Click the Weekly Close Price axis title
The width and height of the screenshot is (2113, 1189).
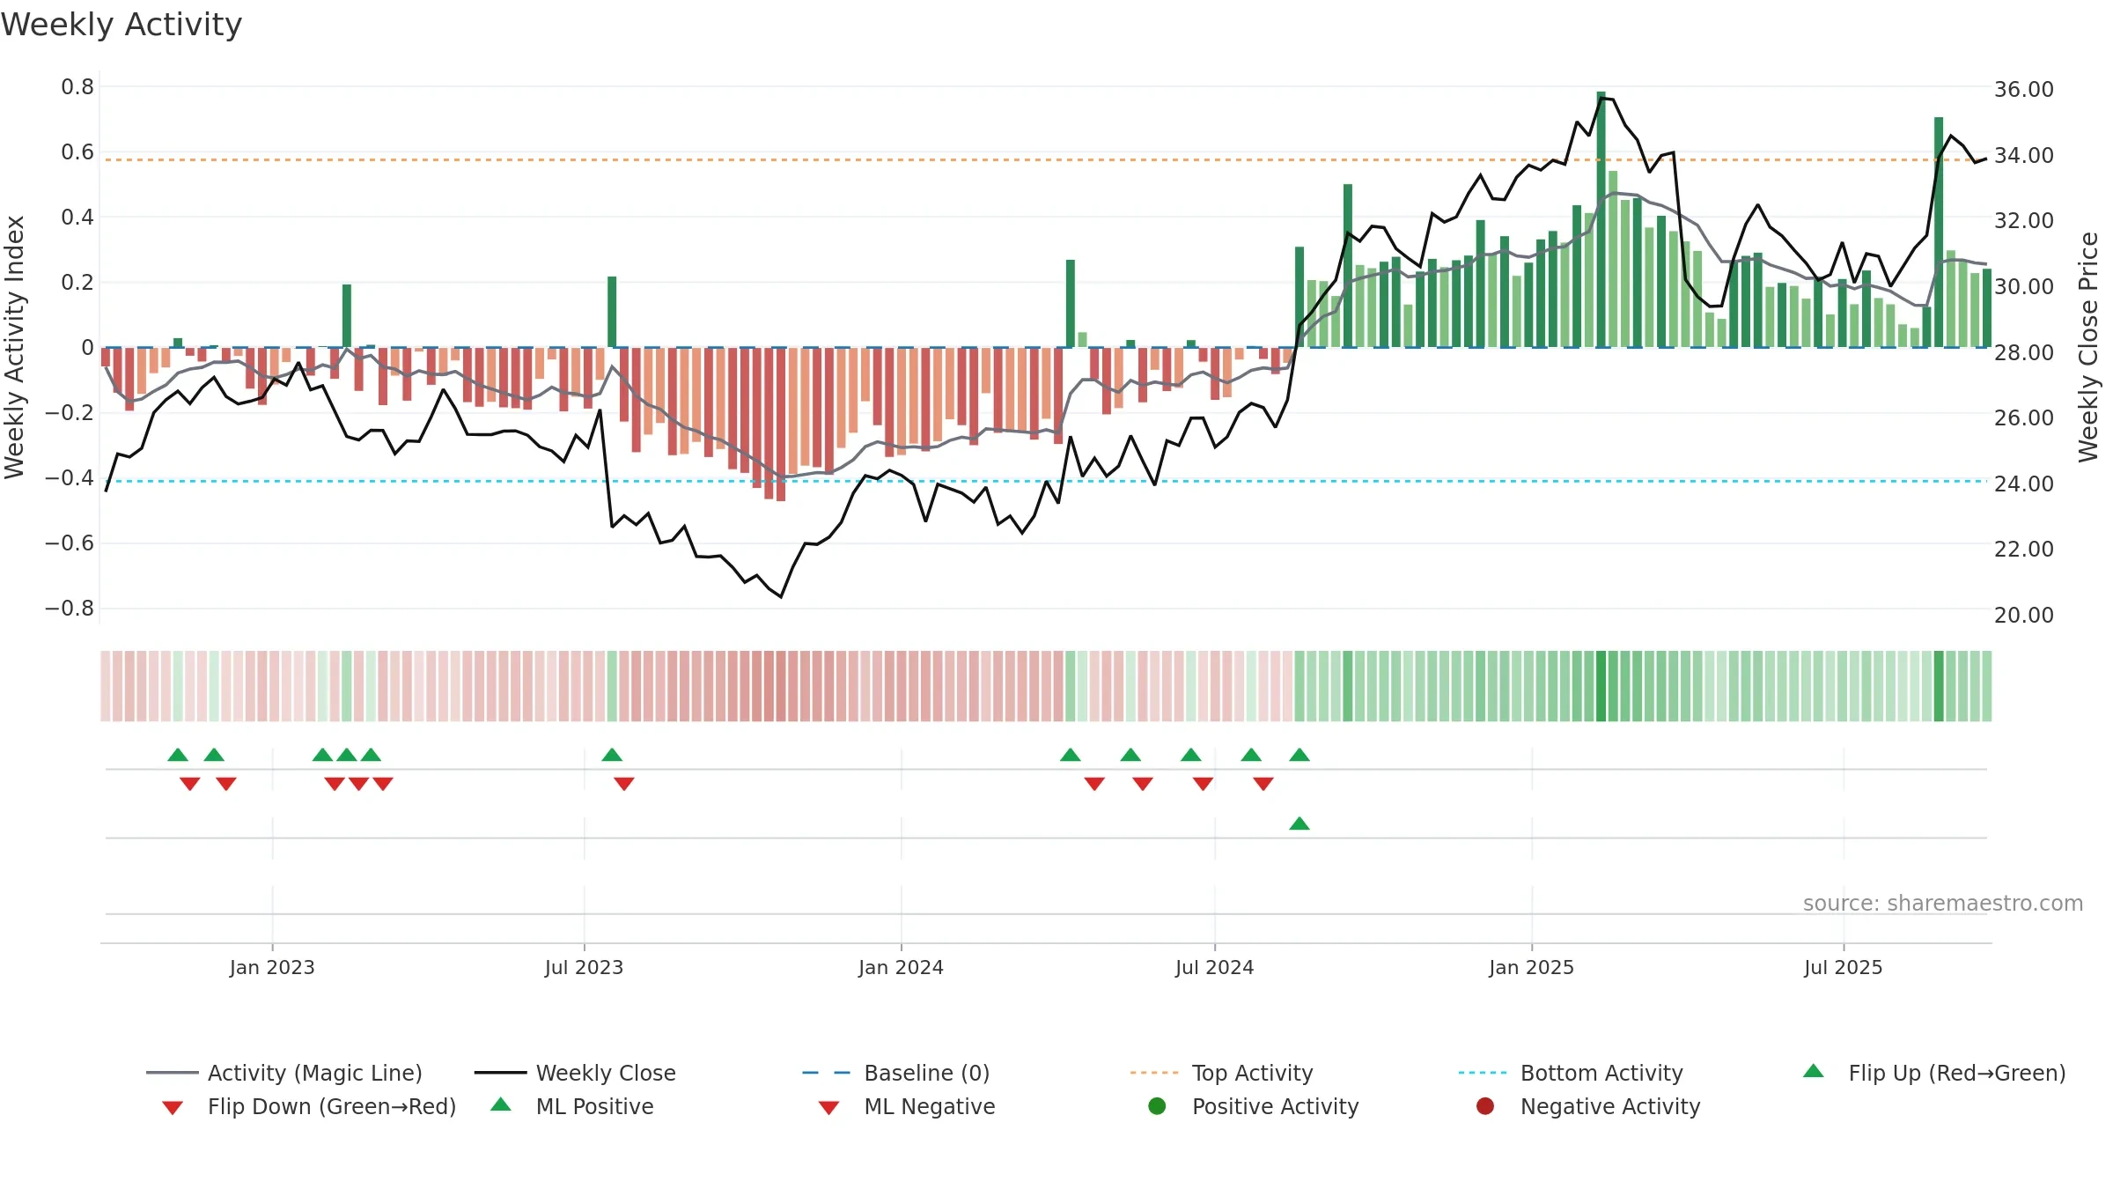[x=2088, y=347]
